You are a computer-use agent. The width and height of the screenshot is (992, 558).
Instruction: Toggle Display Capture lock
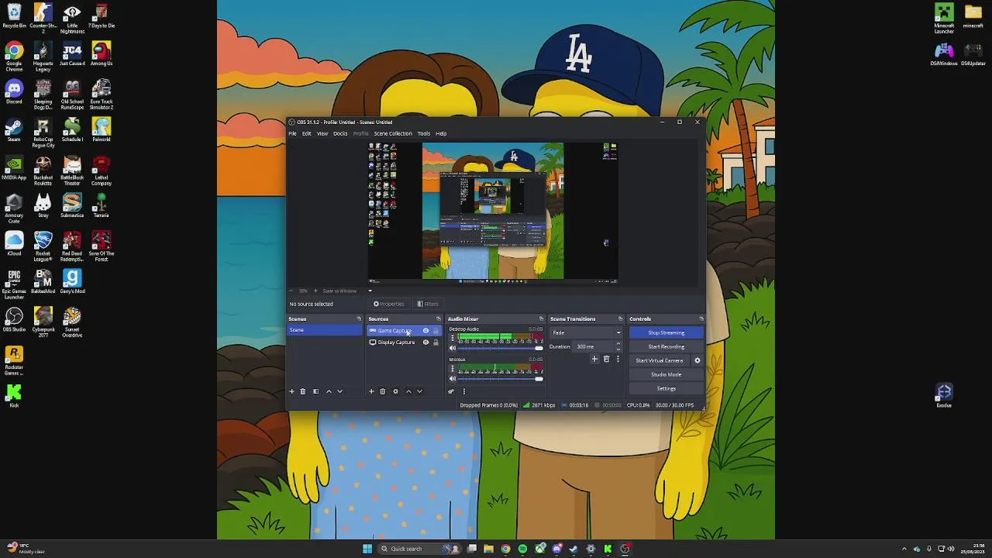tap(436, 343)
